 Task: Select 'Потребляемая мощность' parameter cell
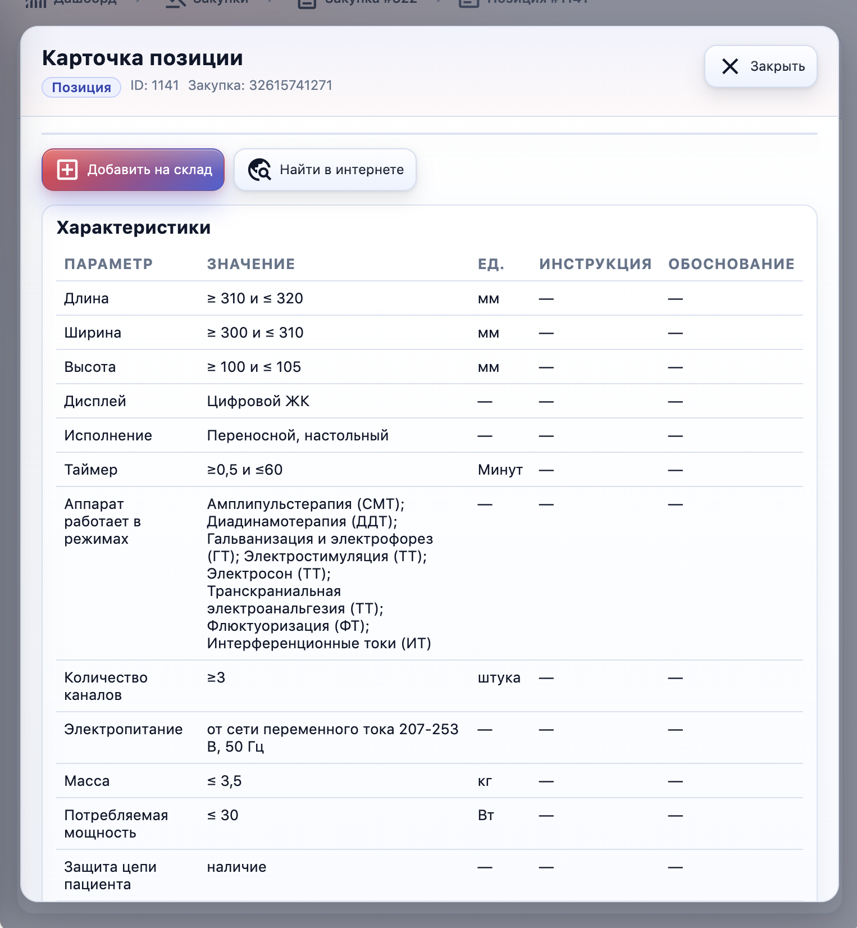tap(116, 824)
